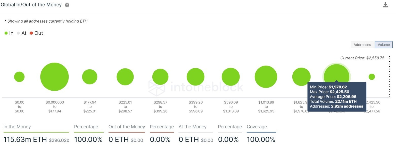This screenshot has height=151, width=396.
Task: Open the help tooltip next to the title
Action: (67, 5)
